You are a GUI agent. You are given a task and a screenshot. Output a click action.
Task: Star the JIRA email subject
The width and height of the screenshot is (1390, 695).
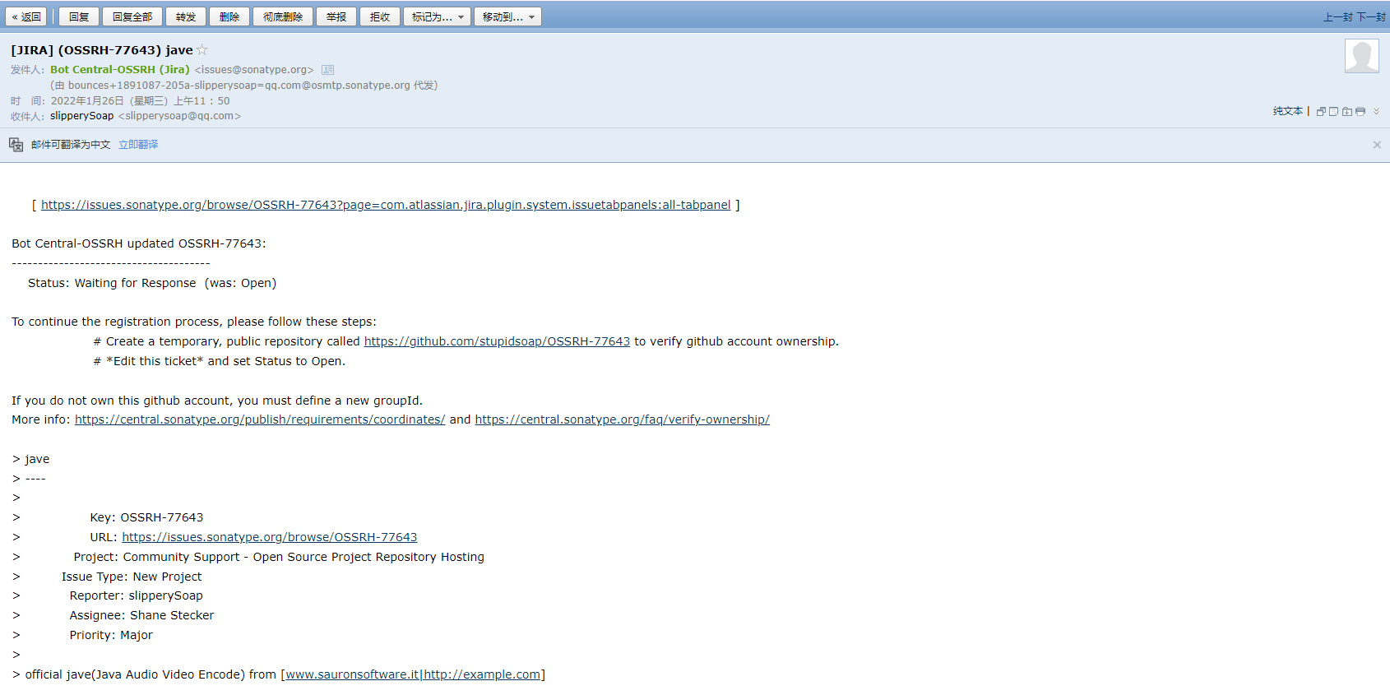click(202, 49)
